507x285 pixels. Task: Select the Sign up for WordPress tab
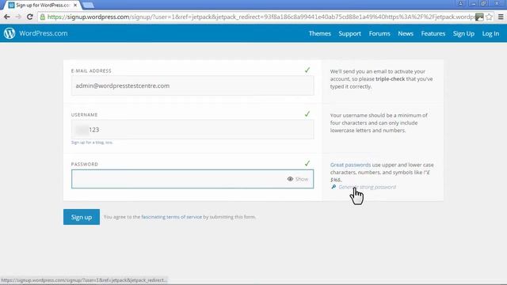pyautogui.click(x=42, y=6)
